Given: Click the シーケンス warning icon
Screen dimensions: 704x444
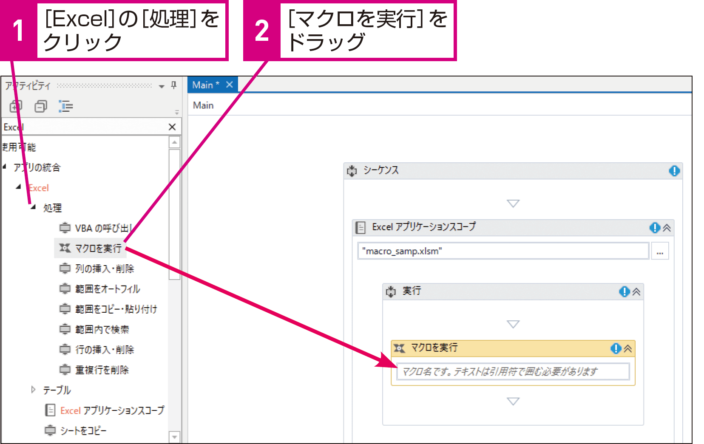Looking at the screenshot, I should [x=674, y=171].
